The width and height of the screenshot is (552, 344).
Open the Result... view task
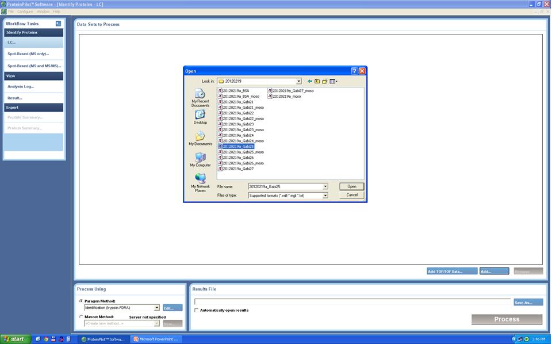(33, 98)
